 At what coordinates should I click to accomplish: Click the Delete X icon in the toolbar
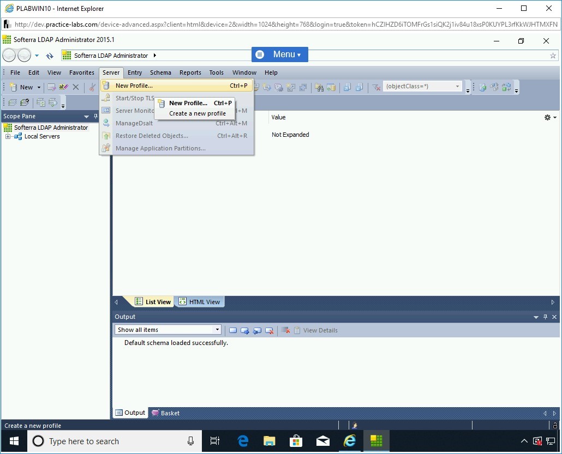tap(76, 87)
